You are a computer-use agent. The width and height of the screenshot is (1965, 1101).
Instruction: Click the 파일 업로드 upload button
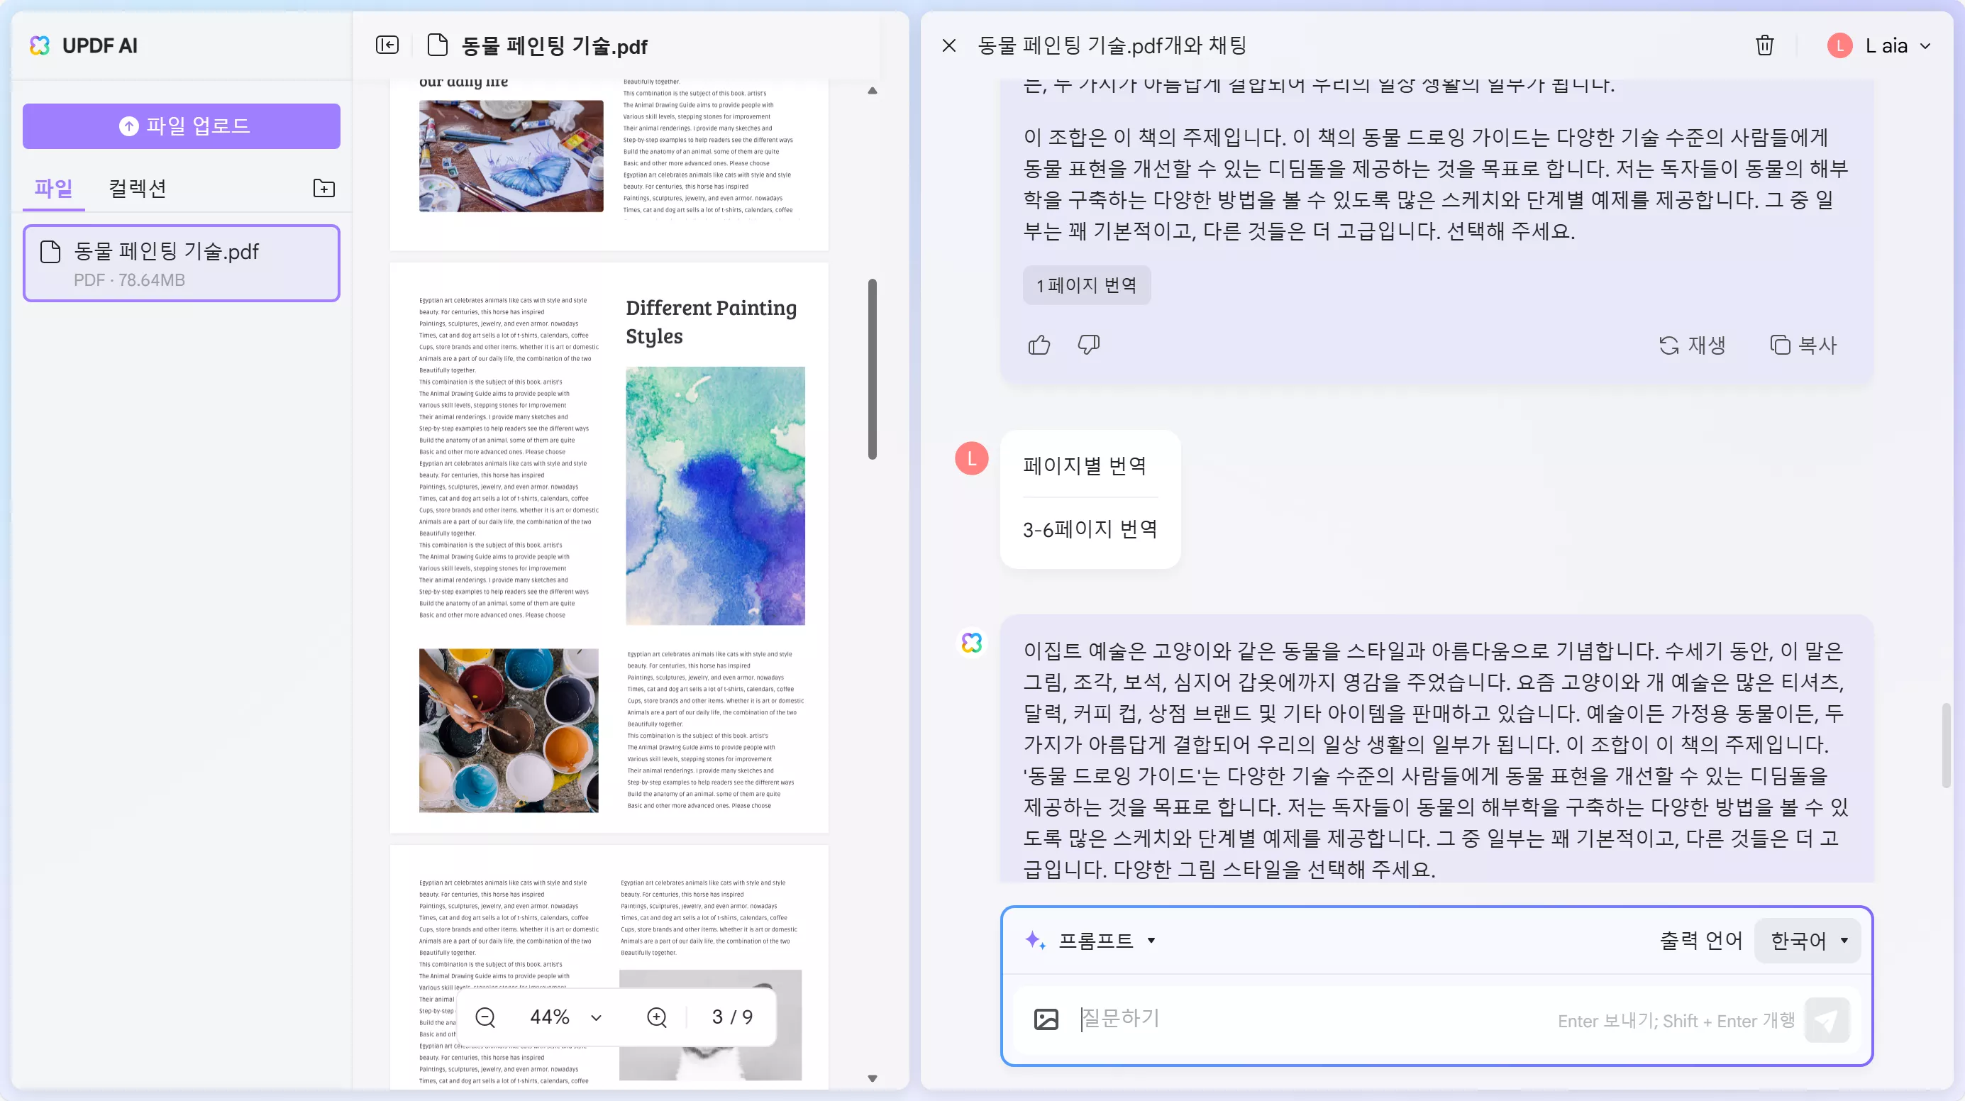coord(182,126)
